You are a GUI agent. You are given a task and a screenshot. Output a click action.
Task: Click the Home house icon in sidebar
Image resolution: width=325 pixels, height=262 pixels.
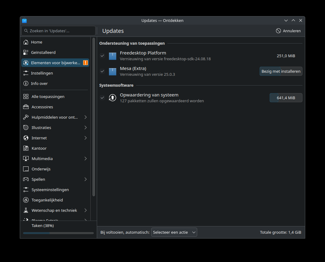[x=26, y=42]
